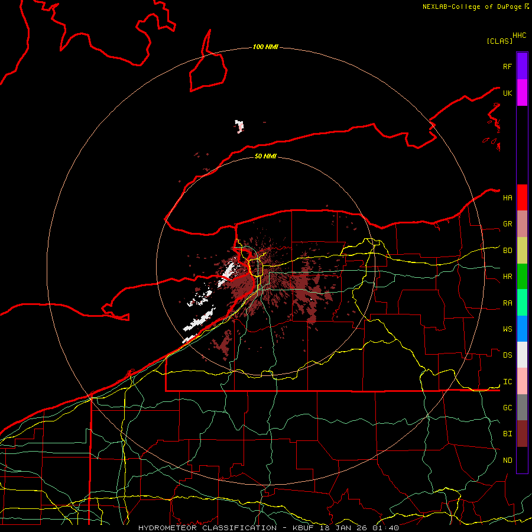Click the '50 NMI' range ring label
This screenshot has height=532, width=532.
[265, 156]
